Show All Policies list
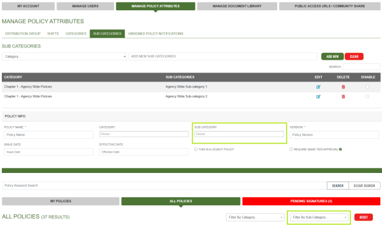 pos(181,201)
